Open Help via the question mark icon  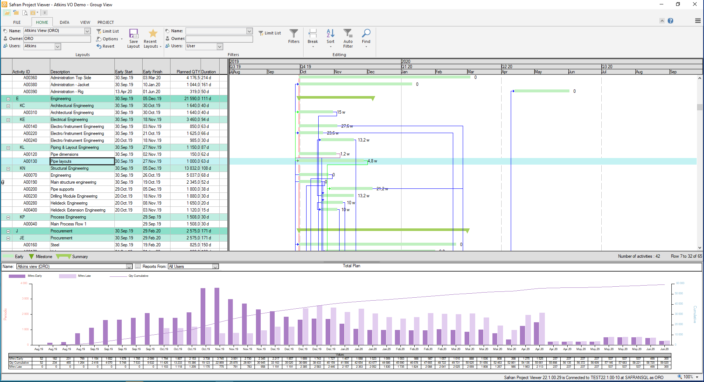(671, 21)
